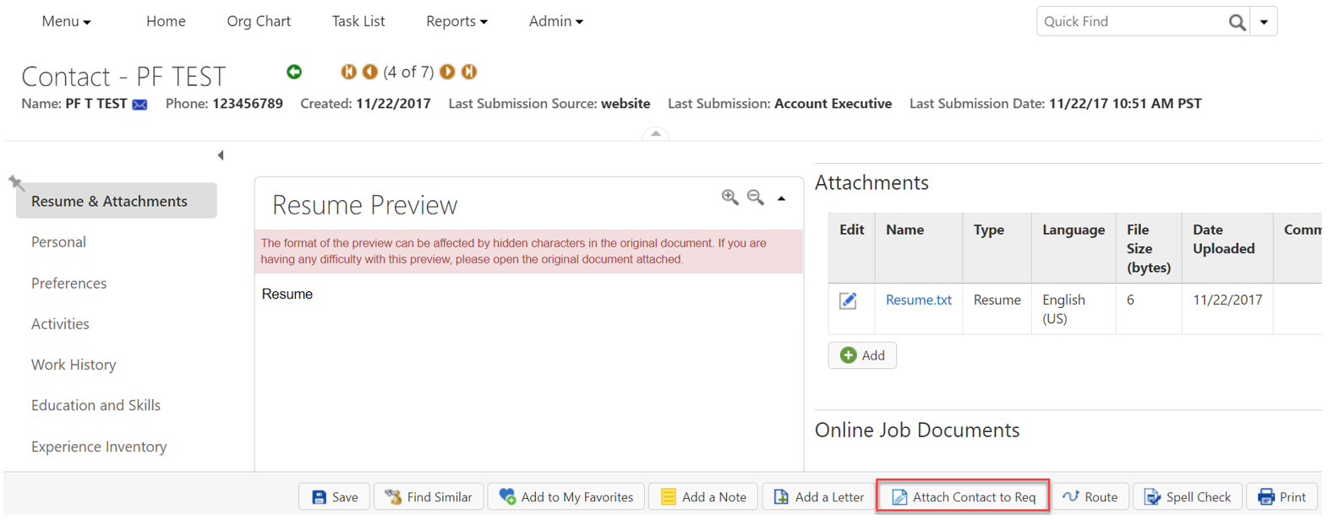Viewport: 1344px width, 525px height.
Task: Open the Activities section
Action: [x=60, y=324]
